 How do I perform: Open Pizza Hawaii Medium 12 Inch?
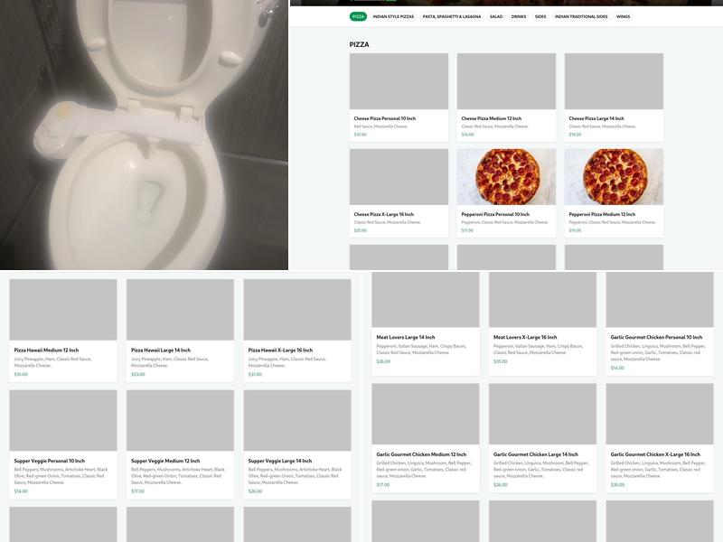coord(46,350)
